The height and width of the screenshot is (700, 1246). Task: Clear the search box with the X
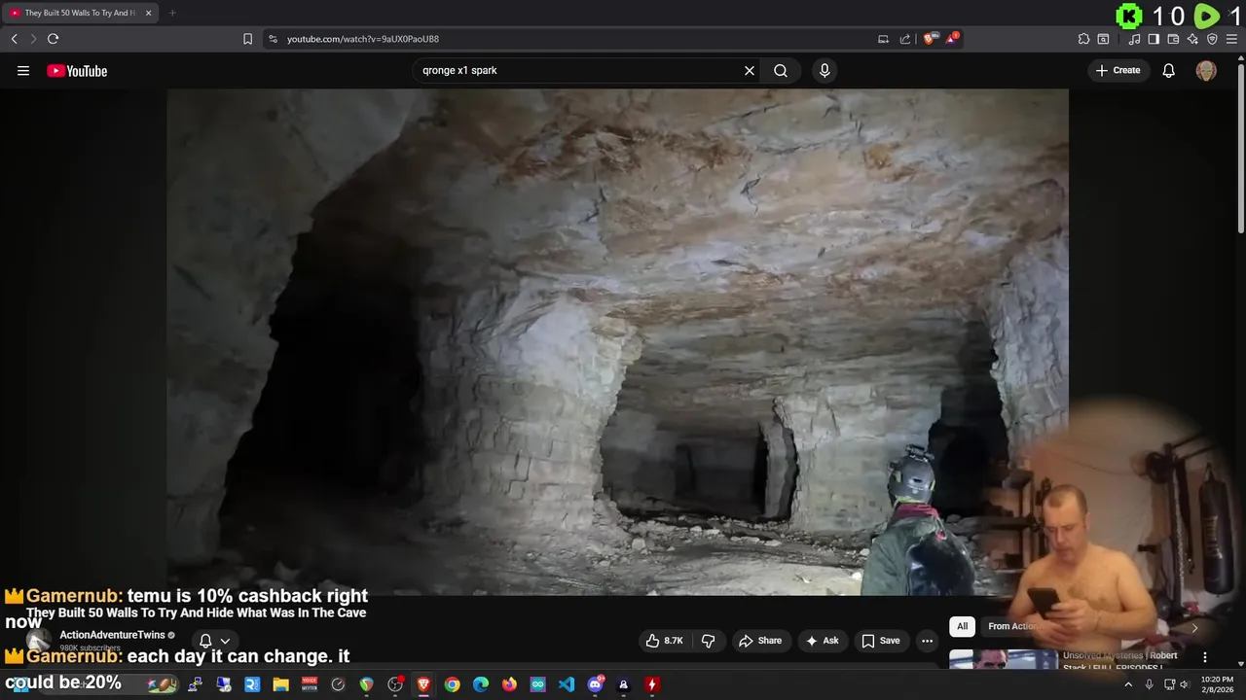coord(750,71)
